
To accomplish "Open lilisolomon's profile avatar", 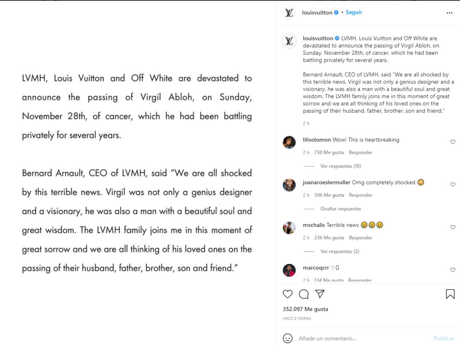I will (x=289, y=142).
